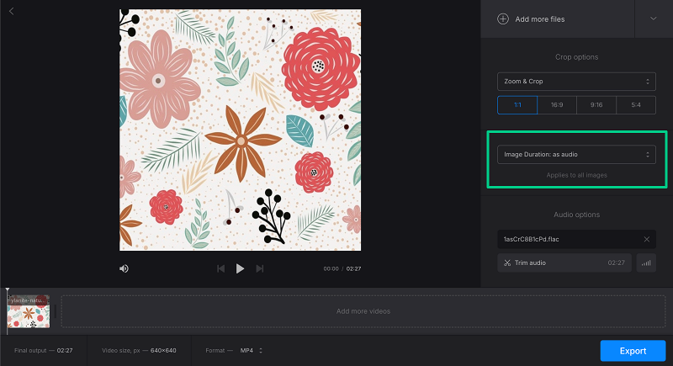Click the Add more files label

(540, 19)
